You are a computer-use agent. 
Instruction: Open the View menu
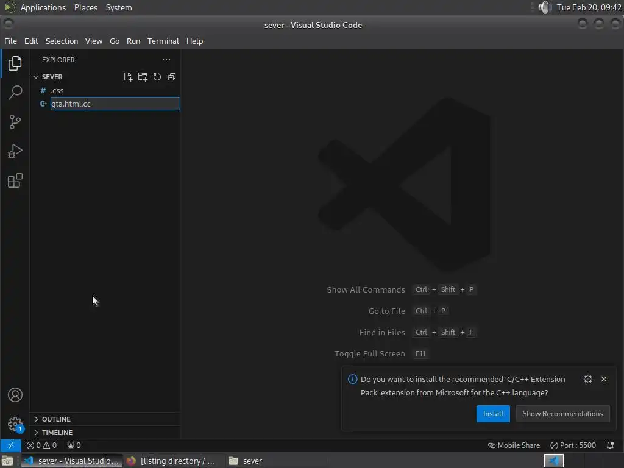(93, 41)
